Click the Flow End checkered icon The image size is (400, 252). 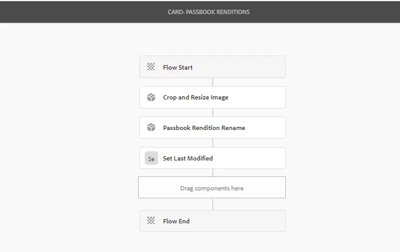click(x=151, y=221)
